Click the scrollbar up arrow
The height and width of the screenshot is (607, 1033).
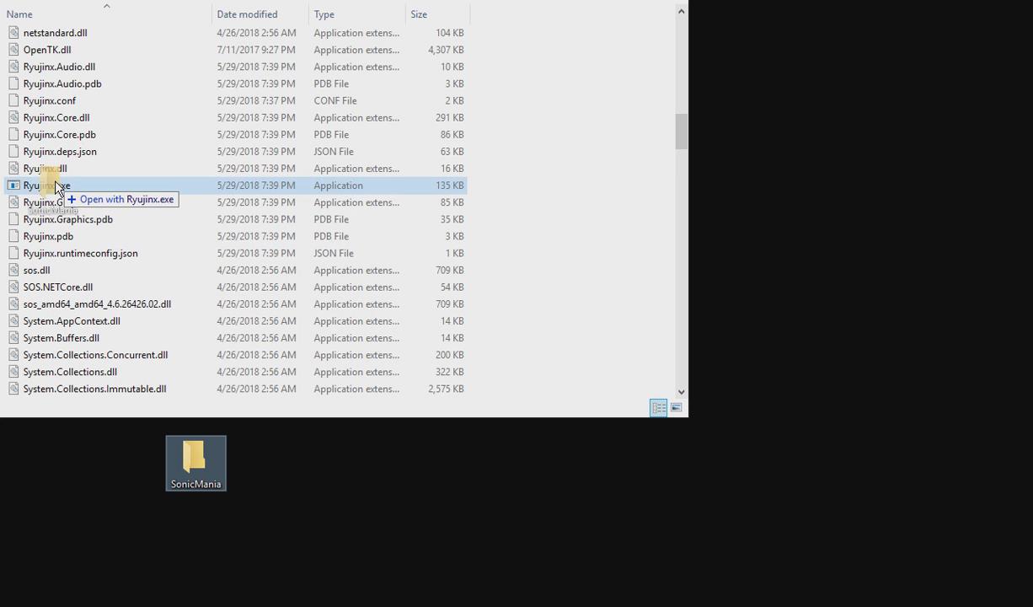point(681,11)
